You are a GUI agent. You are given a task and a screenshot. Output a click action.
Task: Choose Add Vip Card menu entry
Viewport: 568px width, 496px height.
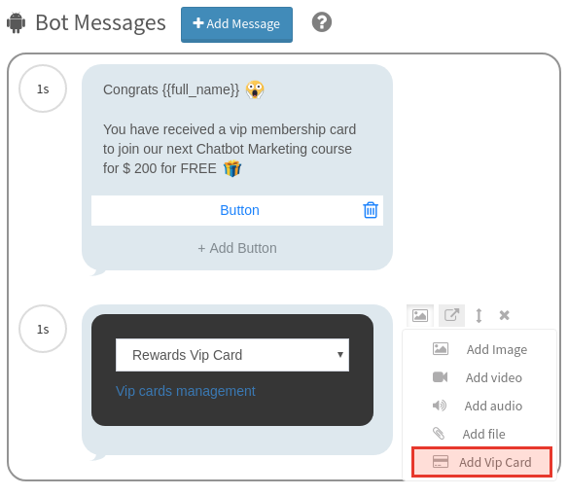(481, 462)
